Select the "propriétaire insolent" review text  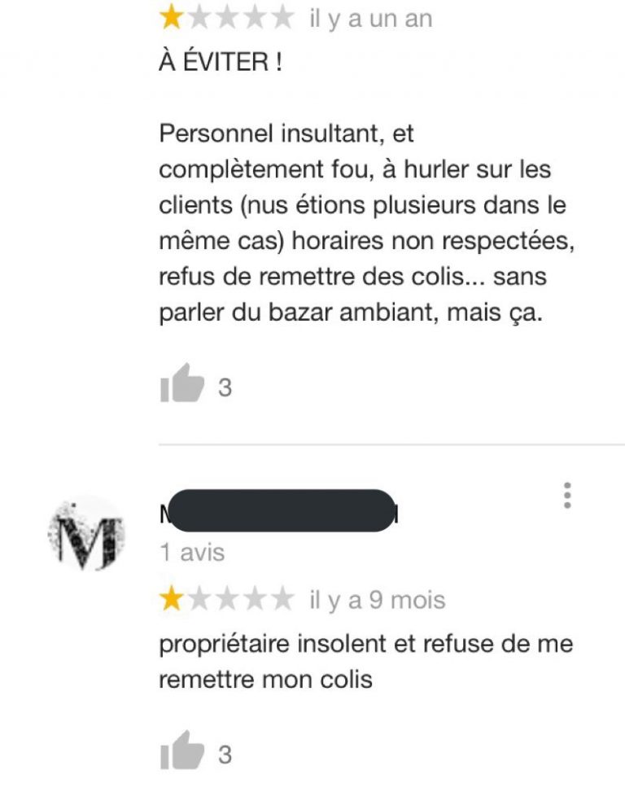[x=365, y=661]
